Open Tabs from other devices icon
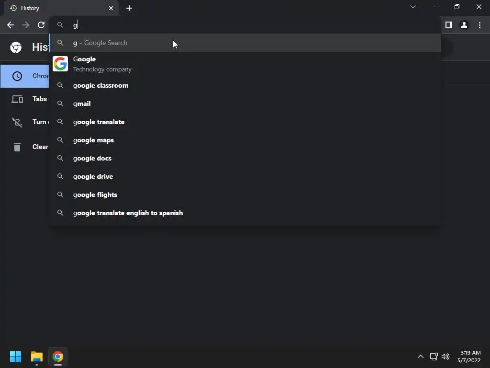Viewport: 490px width, 368px height. (x=17, y=99)
